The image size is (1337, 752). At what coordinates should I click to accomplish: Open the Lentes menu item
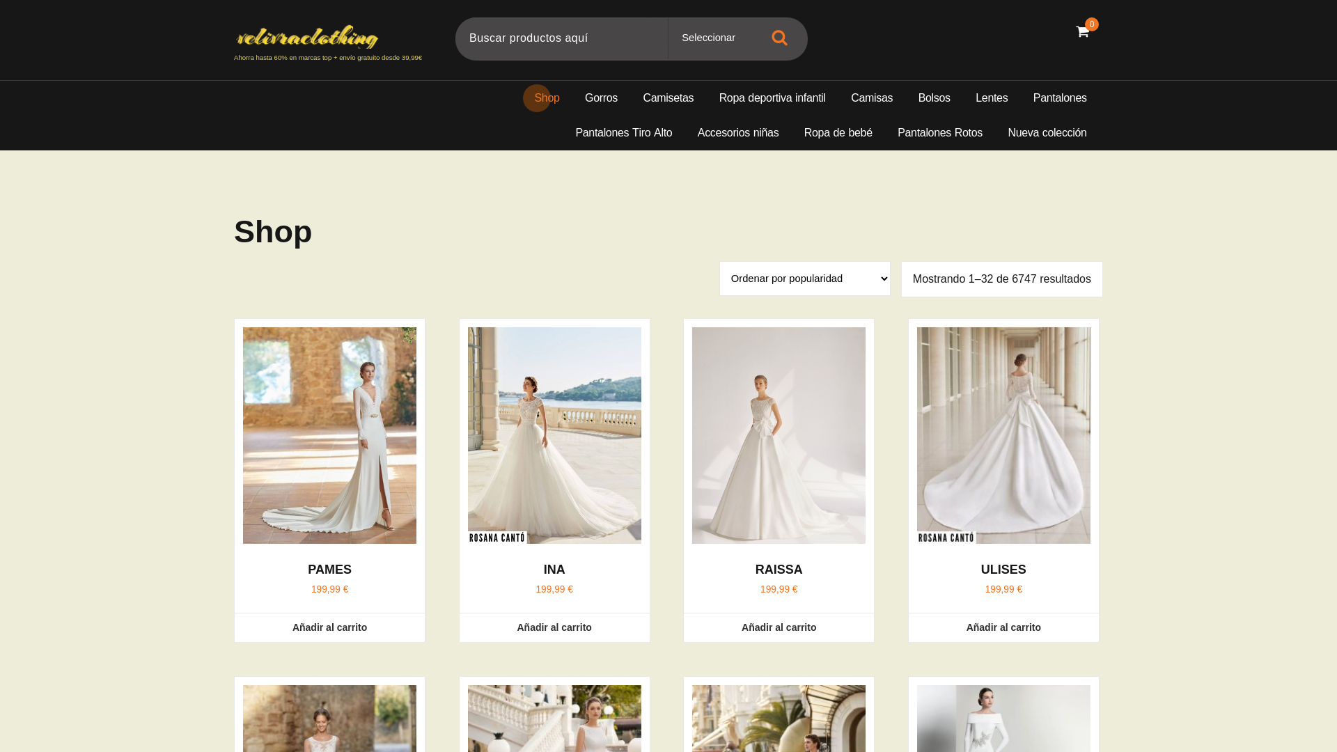(x=992, y=98)
